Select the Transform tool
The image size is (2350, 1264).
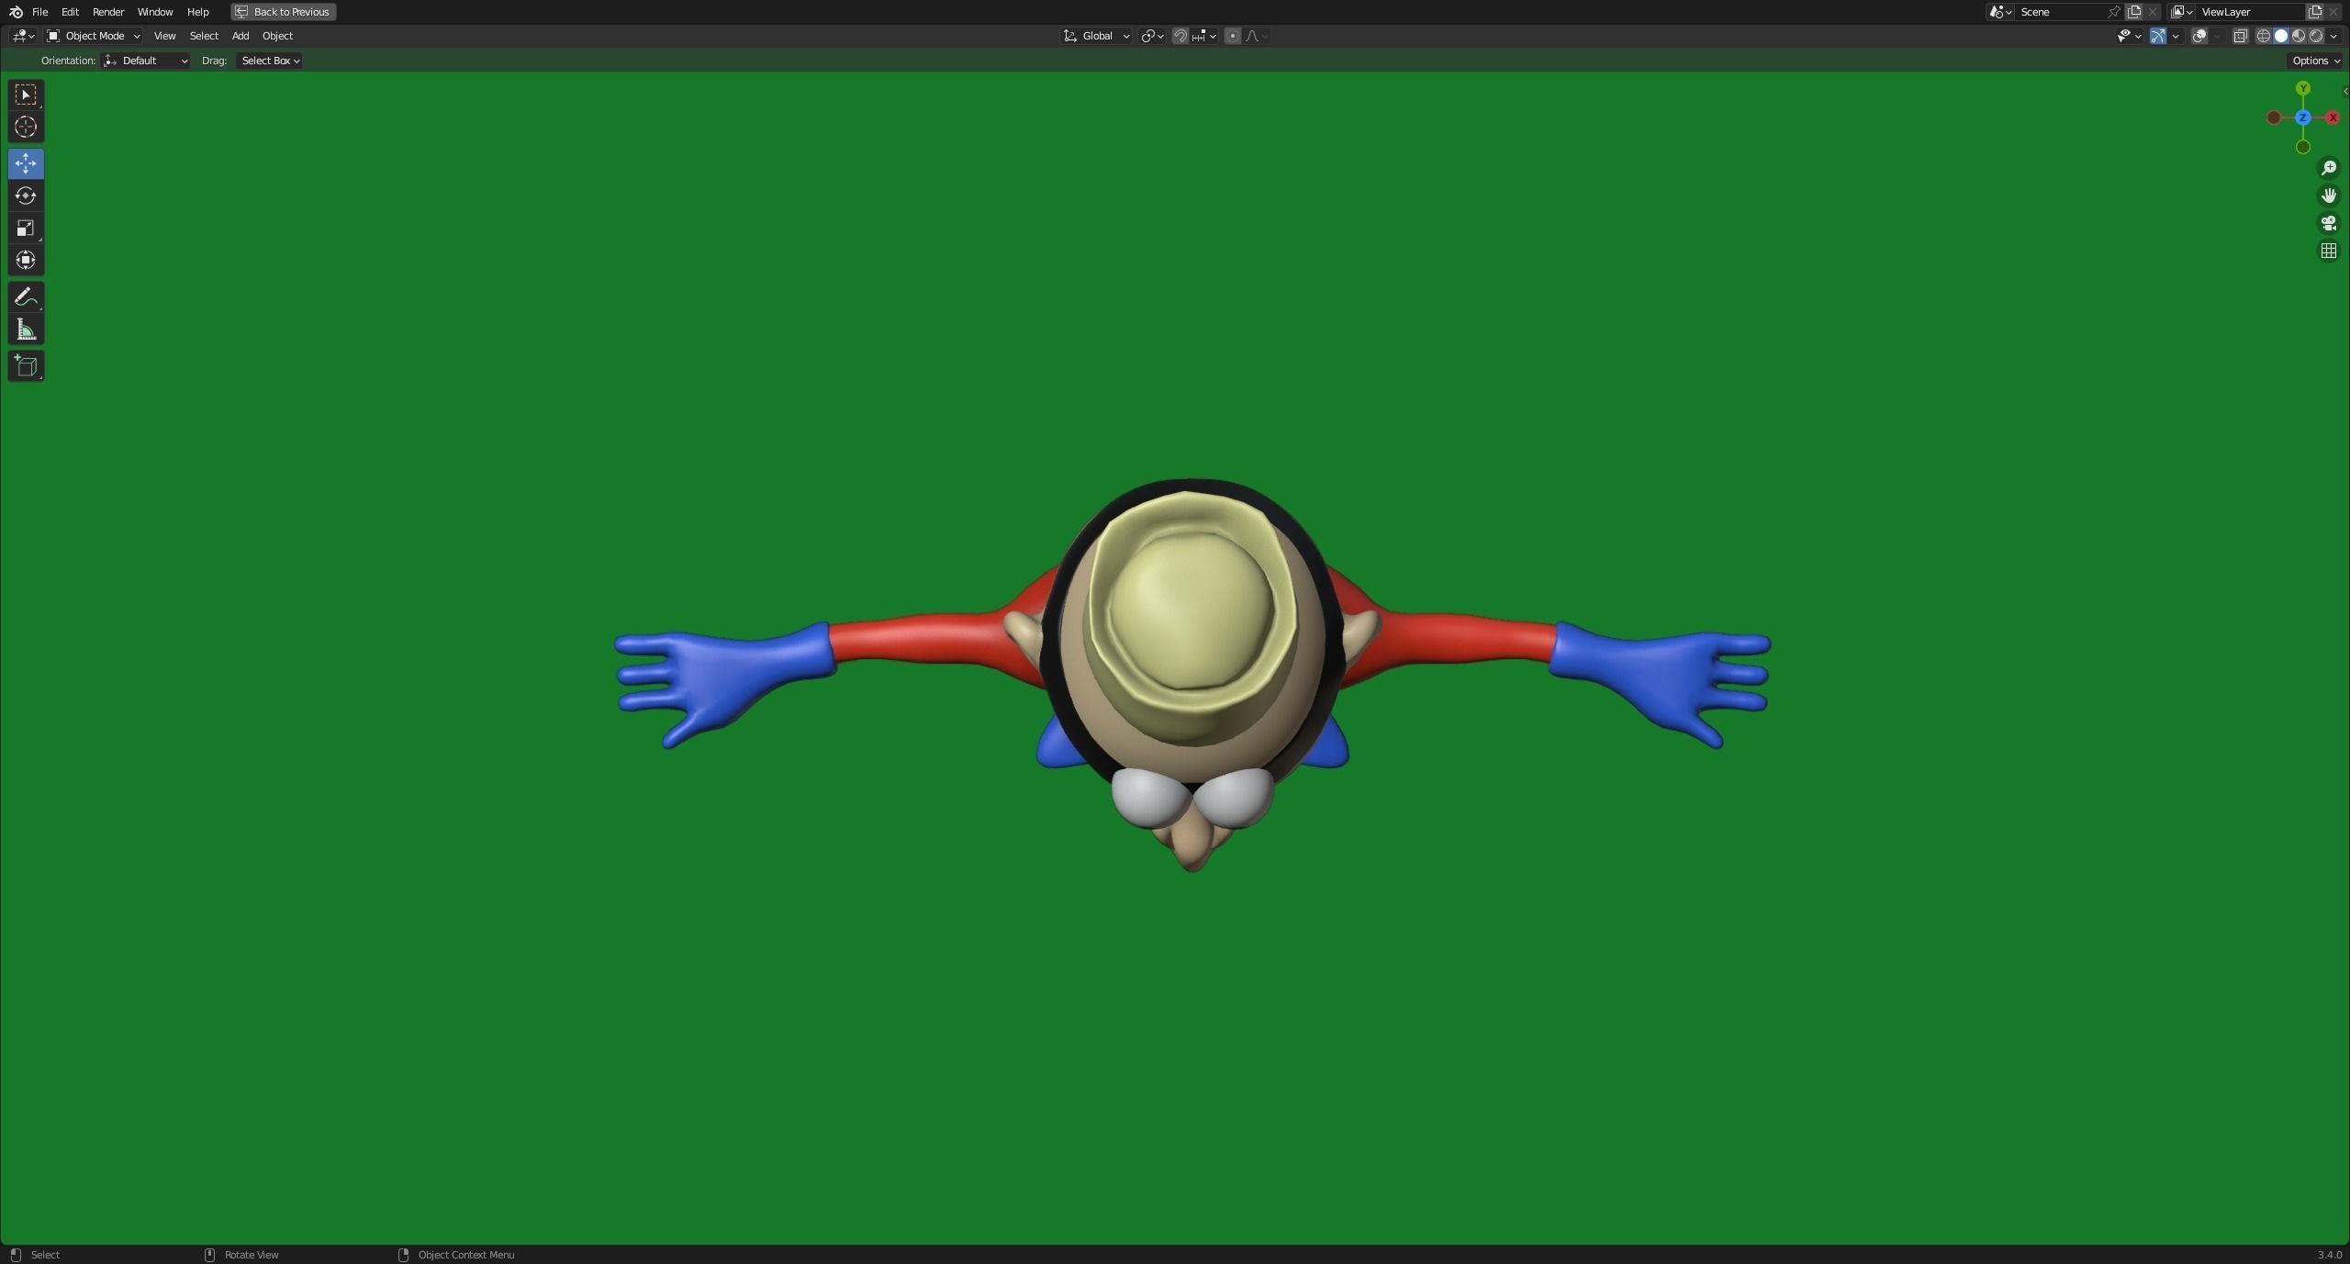pos(26,260)
